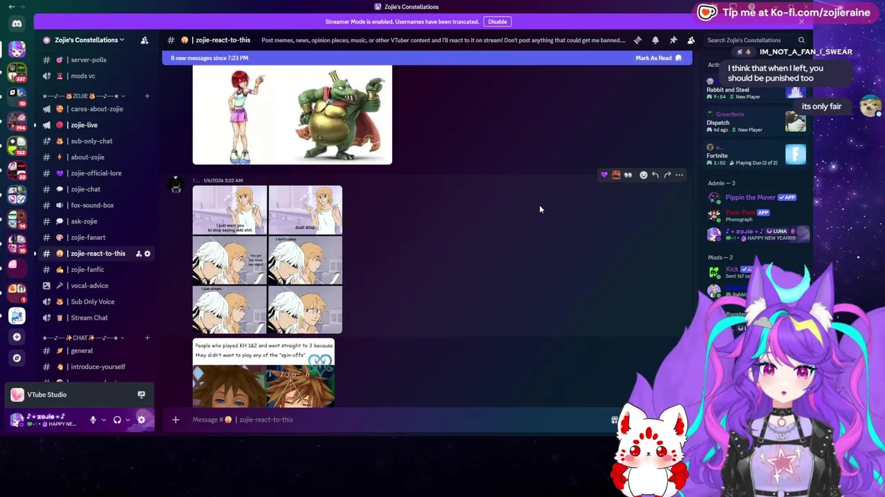Toggle microphone mute
Image resolution: width=885 pixels, height=497 pixels.
(x=93, y=420)
